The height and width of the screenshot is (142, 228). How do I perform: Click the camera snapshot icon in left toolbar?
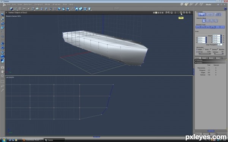(x=3, y=67)
